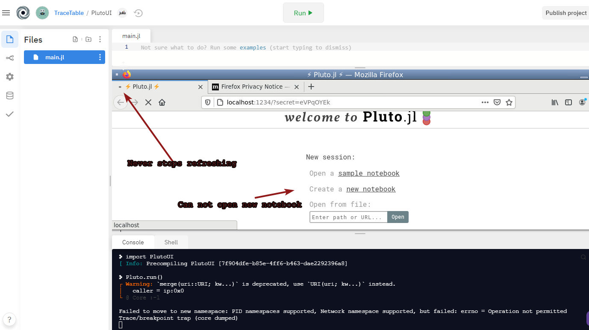Create a new notebook link
589x330 pixels.
(x=371, y=189)
